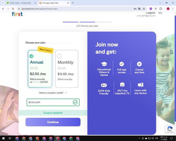The image size is (176, 141).
Task: Click the 100% Kids Friendly gamepad icon
Action: [104, 85]
